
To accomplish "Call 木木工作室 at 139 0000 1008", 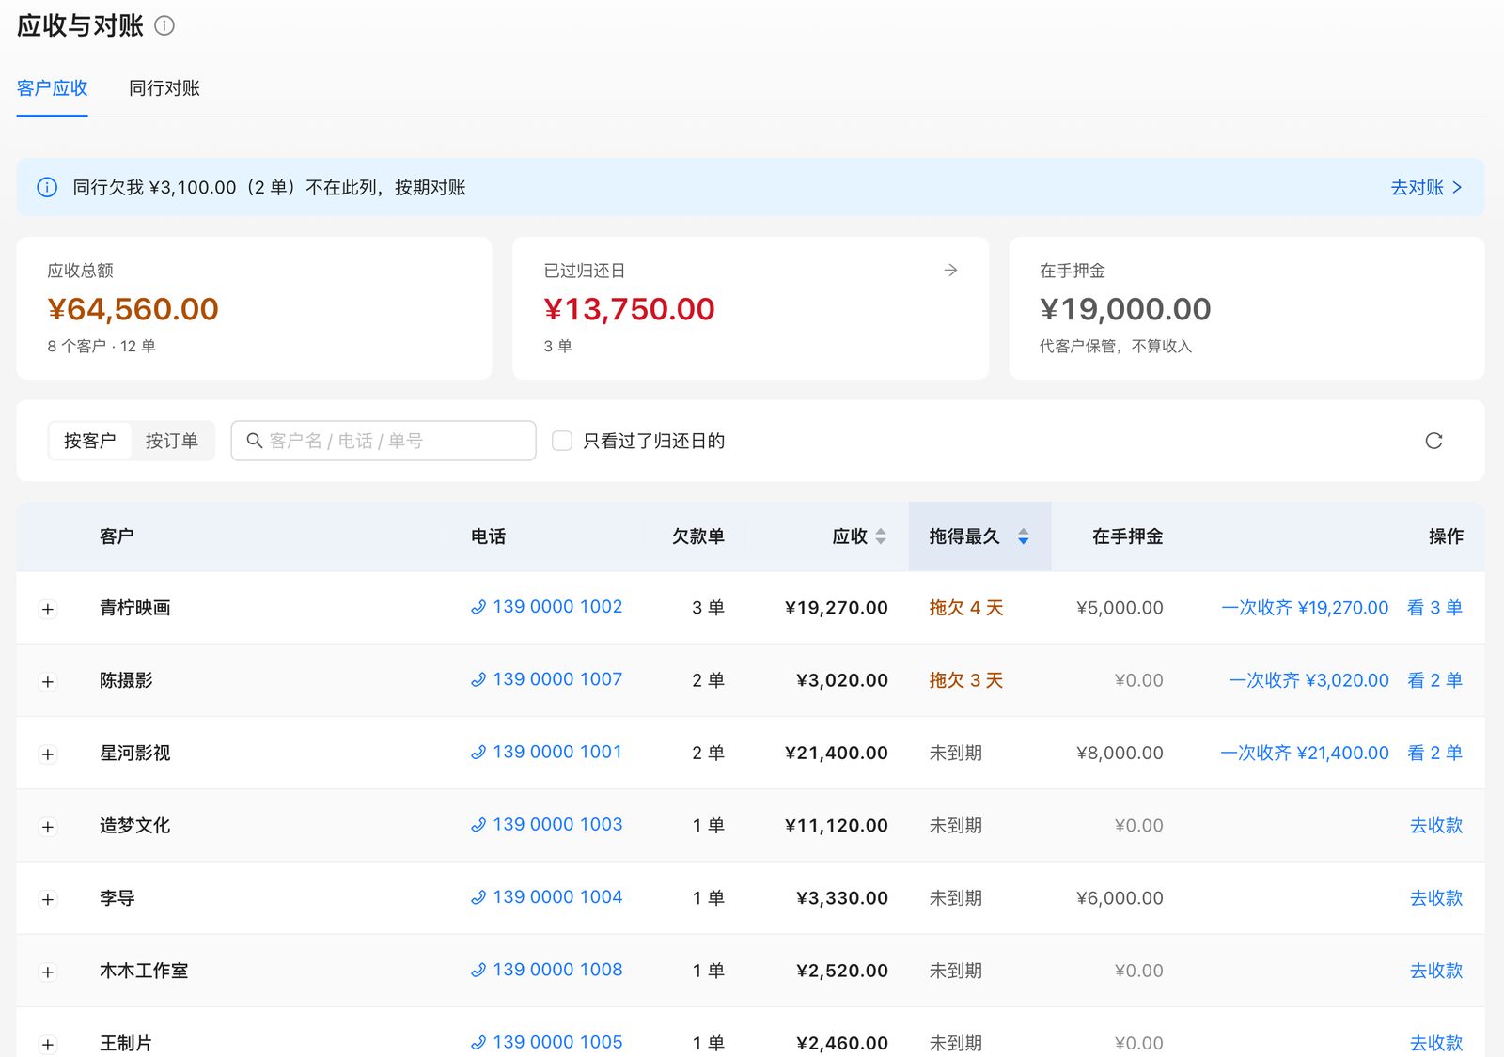I will click(x=546, y=970).
